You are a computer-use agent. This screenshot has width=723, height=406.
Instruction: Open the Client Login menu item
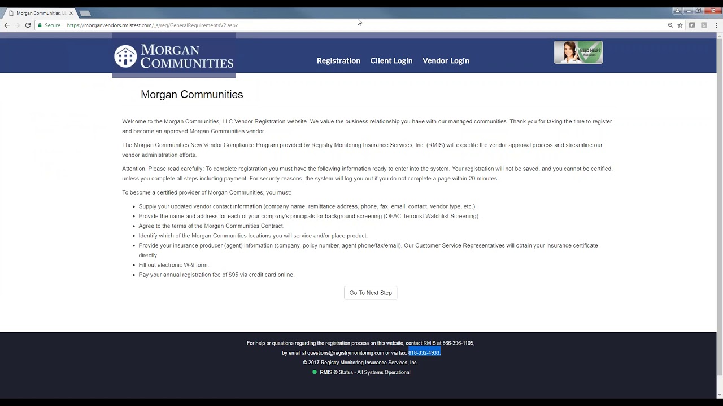click(x=391, y=61)
